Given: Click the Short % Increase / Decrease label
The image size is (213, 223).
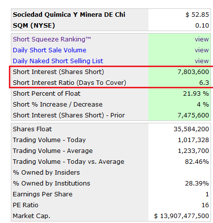Looking at the screenshot, I should click(58, 105).
